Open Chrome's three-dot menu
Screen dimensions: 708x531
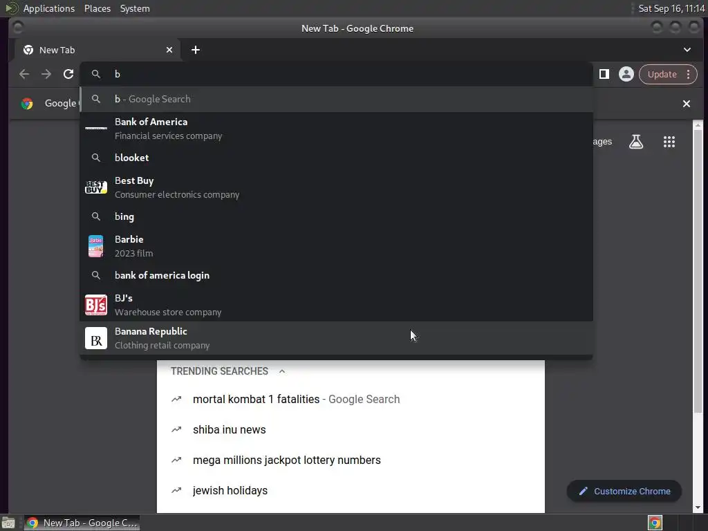[x=688, y=74]
